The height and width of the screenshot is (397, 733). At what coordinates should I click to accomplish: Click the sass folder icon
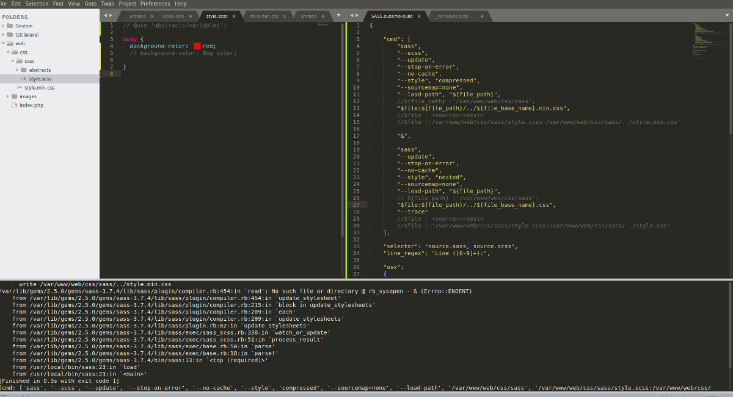point(20,61)
